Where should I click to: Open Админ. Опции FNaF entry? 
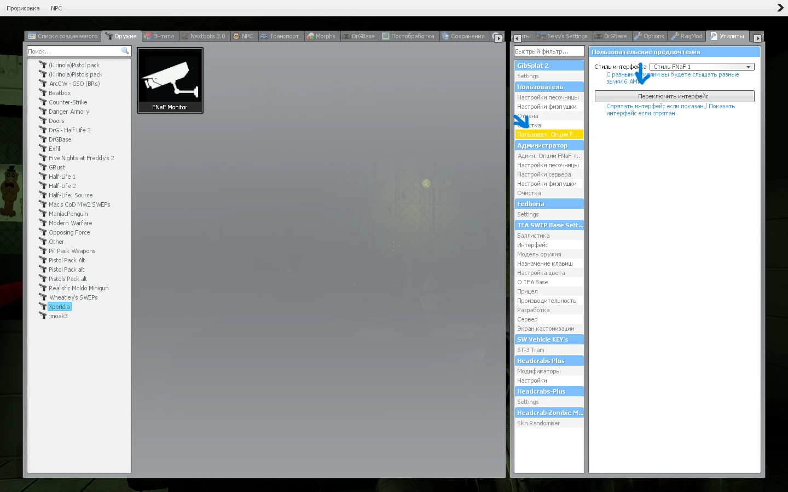point(549,156)
